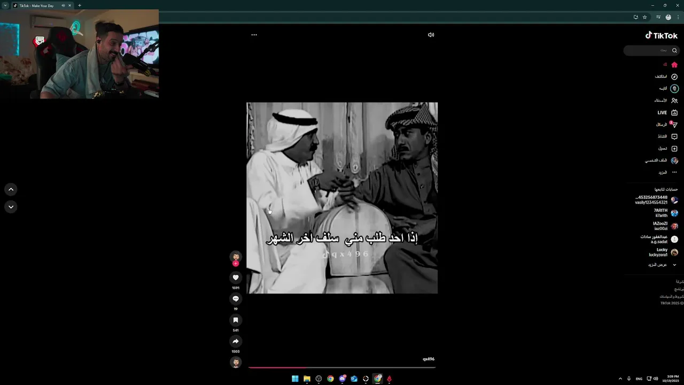Toggle video mute speaker icon
This screenshot has height=385, width=684.
431,35
